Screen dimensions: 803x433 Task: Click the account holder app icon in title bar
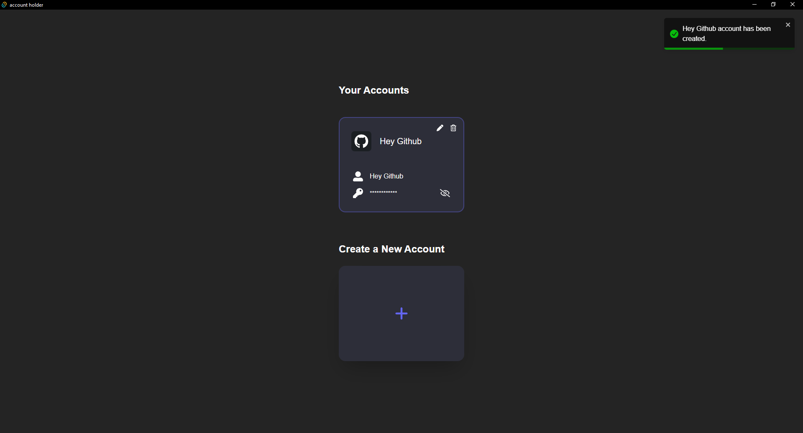(4, 5)
